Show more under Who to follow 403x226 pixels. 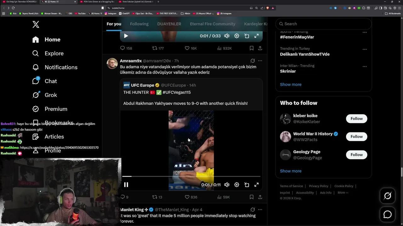tap(291, 171)
